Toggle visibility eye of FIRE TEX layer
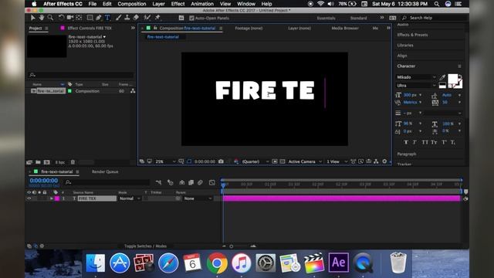Image resolution: width=494 pixels, height=278 pixels. pyautogui.click(x=29, y=198)
